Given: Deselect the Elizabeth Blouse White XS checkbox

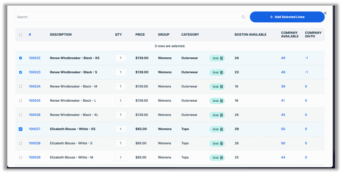Looking at the screenshot, I should point(20,129).
